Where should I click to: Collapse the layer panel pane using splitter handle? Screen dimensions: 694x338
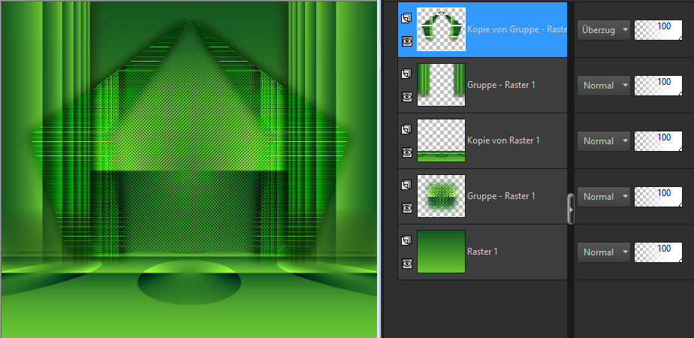pyautogui.click(x=571, y=209)
